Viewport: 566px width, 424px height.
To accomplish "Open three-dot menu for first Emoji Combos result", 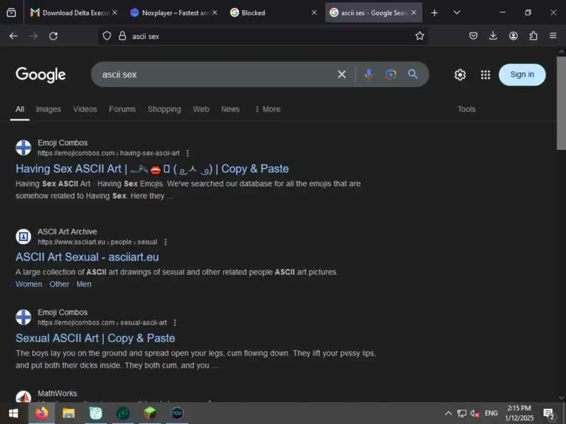I will tap(188, 153).
